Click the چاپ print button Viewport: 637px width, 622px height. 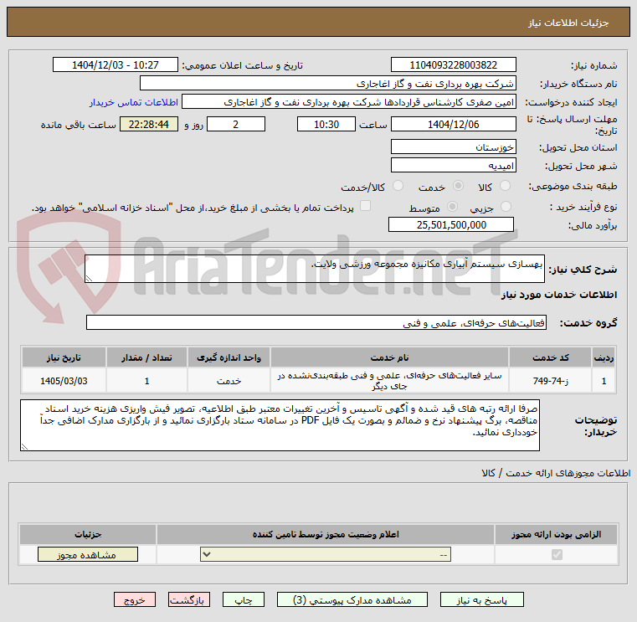243,599
